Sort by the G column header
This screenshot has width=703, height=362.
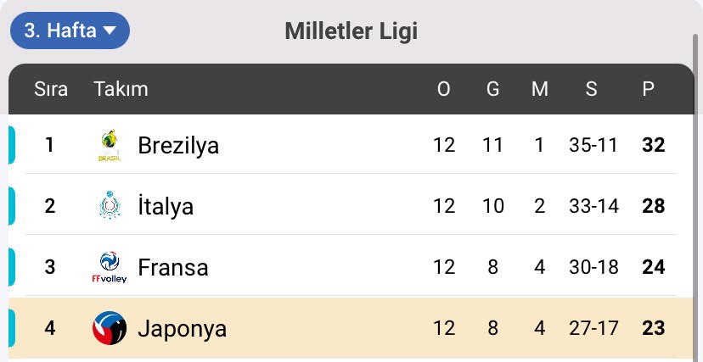[492, 89]
